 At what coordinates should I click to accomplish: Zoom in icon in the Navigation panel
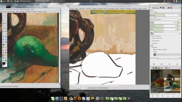click(x=158, y=96)
